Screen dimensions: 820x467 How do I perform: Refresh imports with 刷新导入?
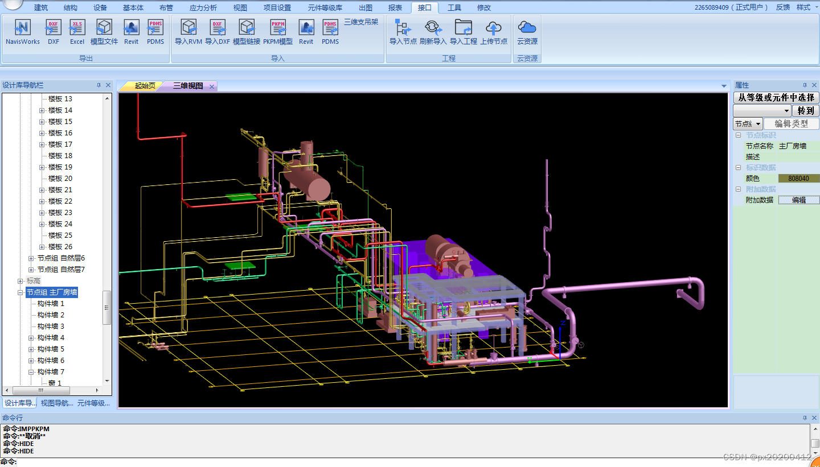[x=433, y=31]
